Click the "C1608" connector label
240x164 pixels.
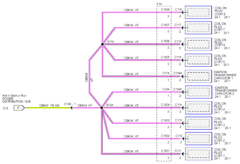tap(165, 10)
